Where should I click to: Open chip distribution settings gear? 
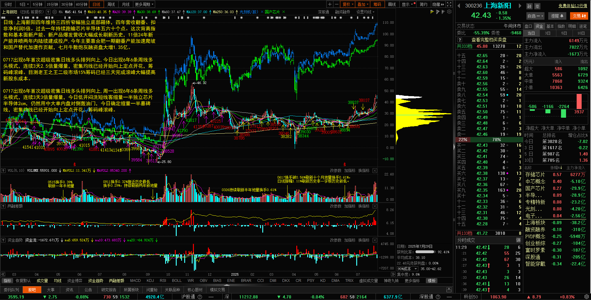[449, 12]
